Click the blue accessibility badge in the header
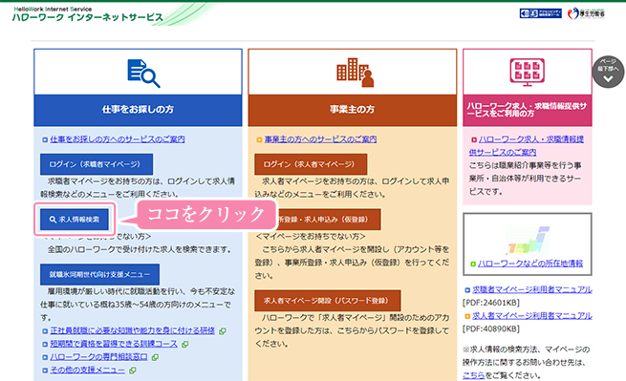This screenshot has height=381, width=626. click(541, 13)
